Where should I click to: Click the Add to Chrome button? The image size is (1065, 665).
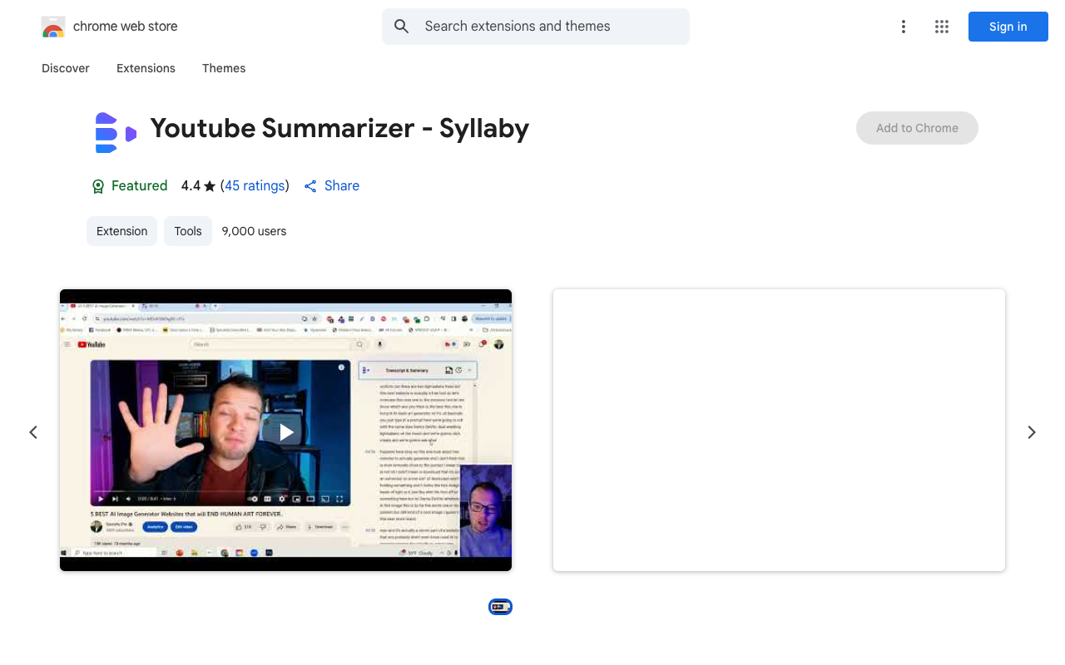(x=917, y=128)
